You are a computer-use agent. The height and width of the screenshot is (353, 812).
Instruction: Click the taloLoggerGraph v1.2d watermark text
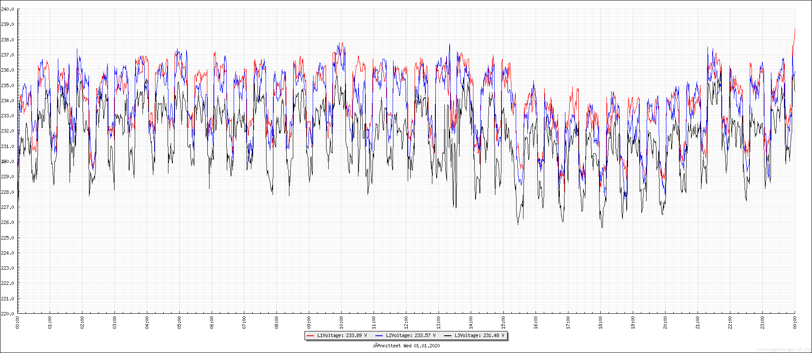click(x=783, y=350)
